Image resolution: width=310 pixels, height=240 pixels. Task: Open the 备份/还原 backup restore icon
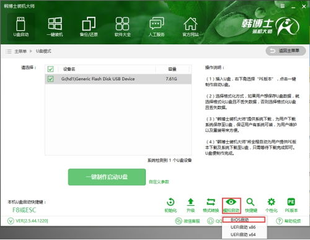[89, 27]
